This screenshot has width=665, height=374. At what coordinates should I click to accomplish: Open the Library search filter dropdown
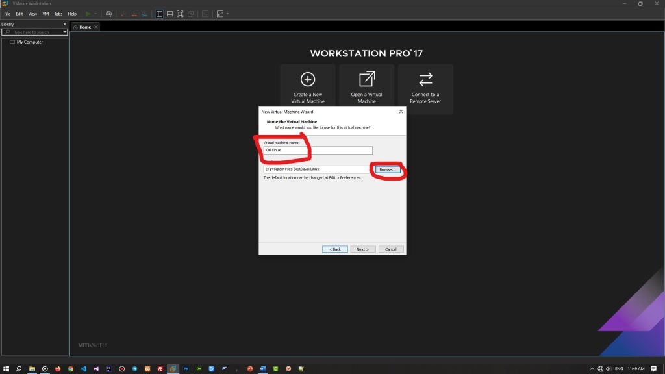(x=64, y=32)
